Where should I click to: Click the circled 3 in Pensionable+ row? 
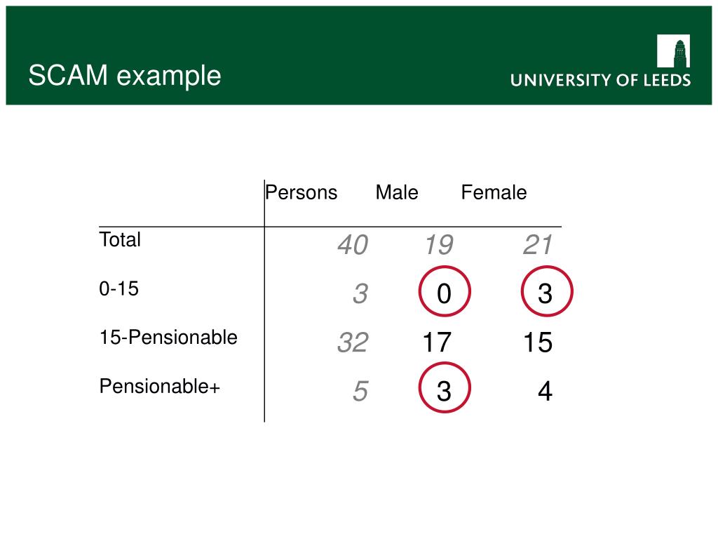point(444,388)
